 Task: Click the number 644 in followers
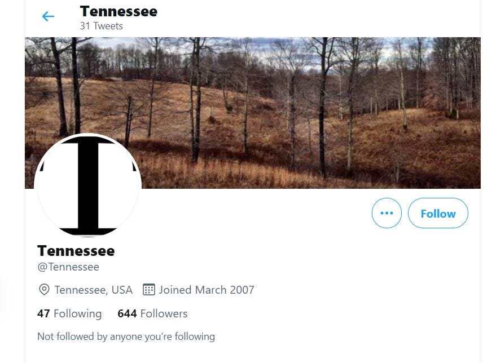coord(127,314)
